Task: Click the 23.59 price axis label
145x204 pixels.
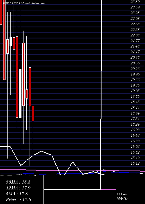Action: [135, 7]
